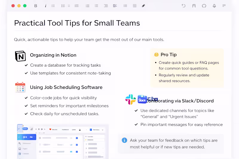Click the checkmark beside Set reminders for important milestones
The width and height of the screenshot is (239, 159).
tap(26, 106)
